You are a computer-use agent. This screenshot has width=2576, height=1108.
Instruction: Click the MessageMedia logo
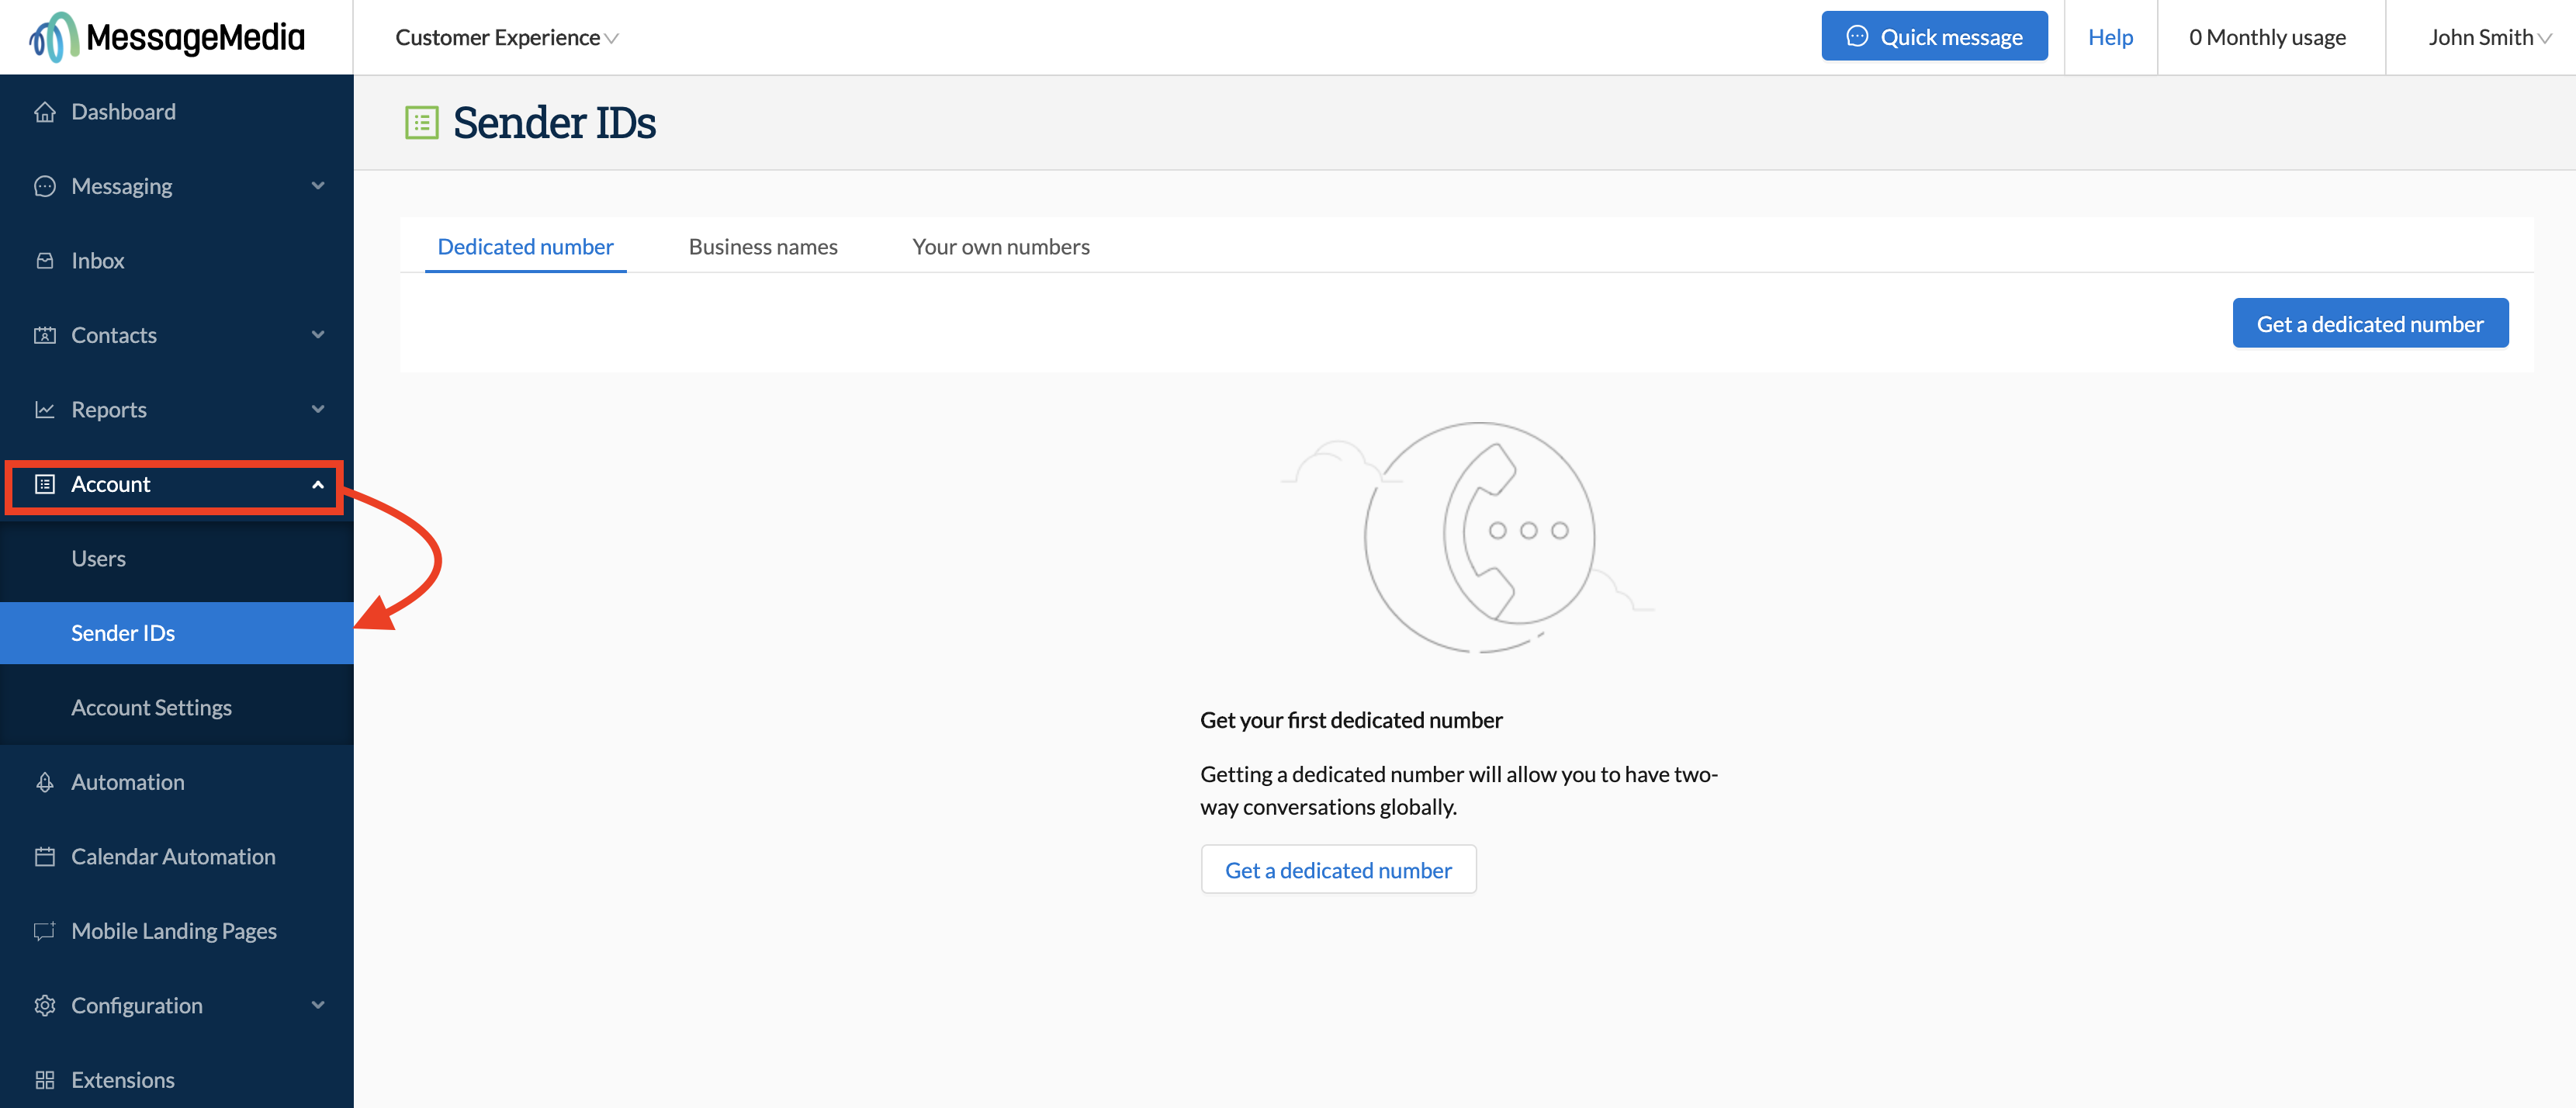(167, 37)
